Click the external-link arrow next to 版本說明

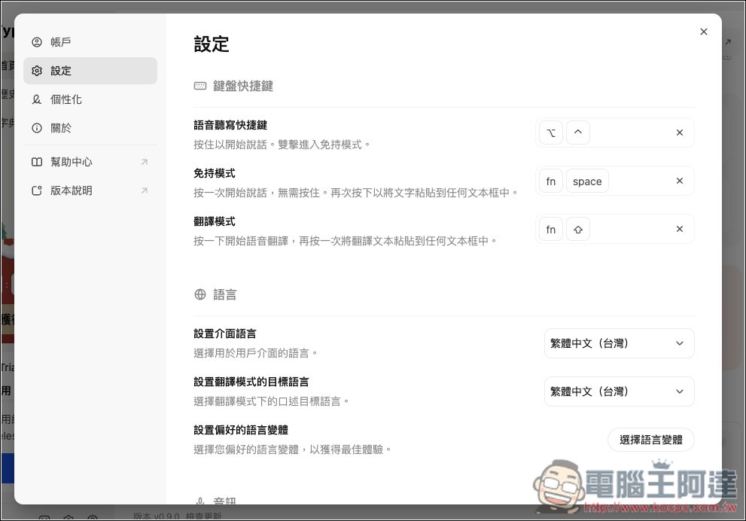144,190
